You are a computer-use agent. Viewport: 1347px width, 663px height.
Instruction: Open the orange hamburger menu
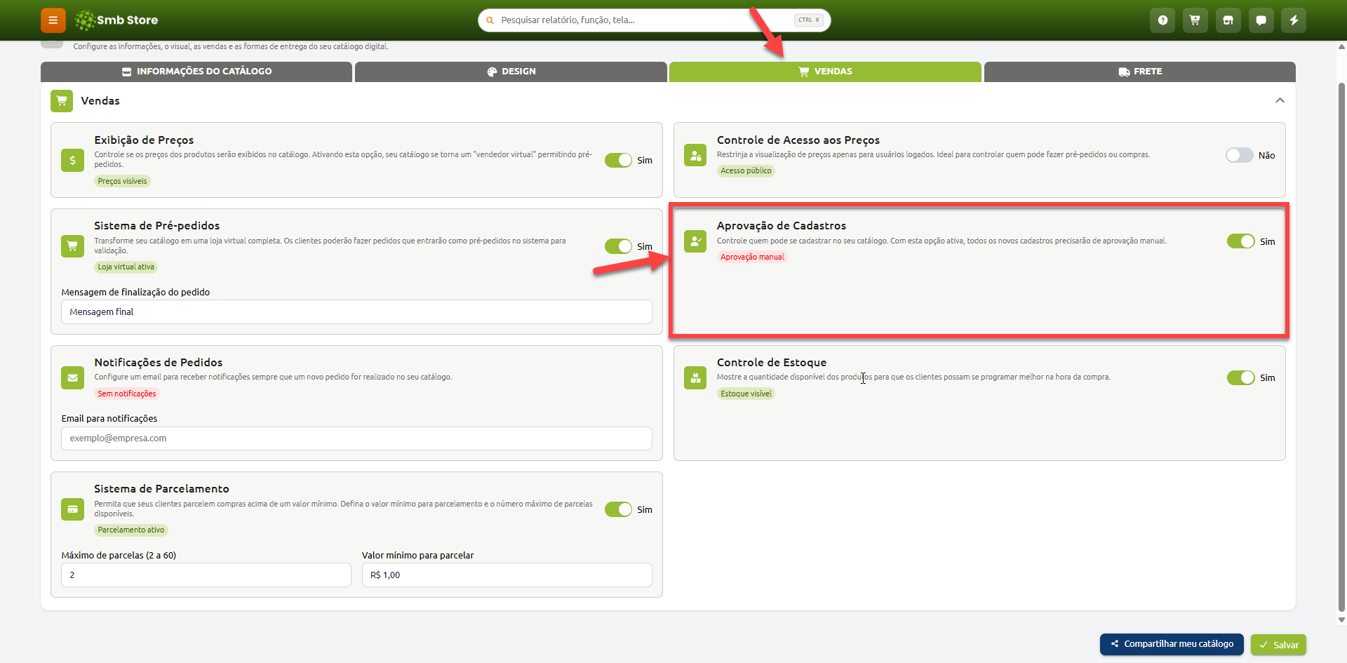[x=53, y=20]
